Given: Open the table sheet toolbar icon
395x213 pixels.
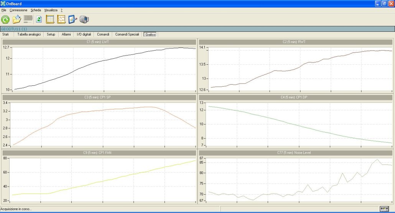Looking at the screenshot, I should (50, 20).
